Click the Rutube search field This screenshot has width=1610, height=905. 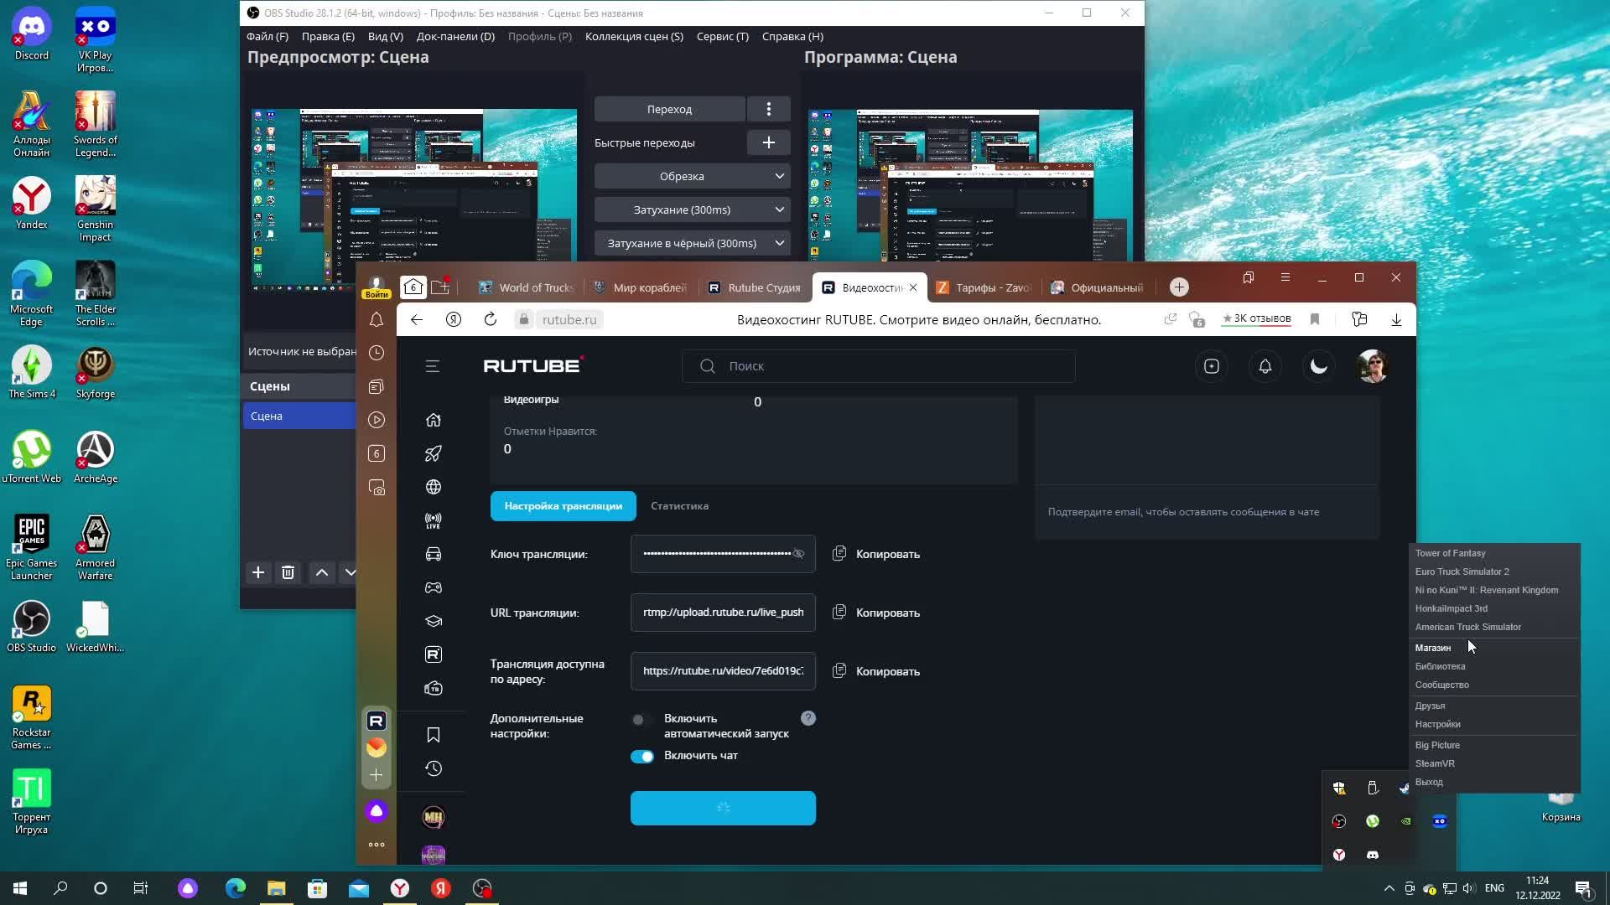[878, 366]
